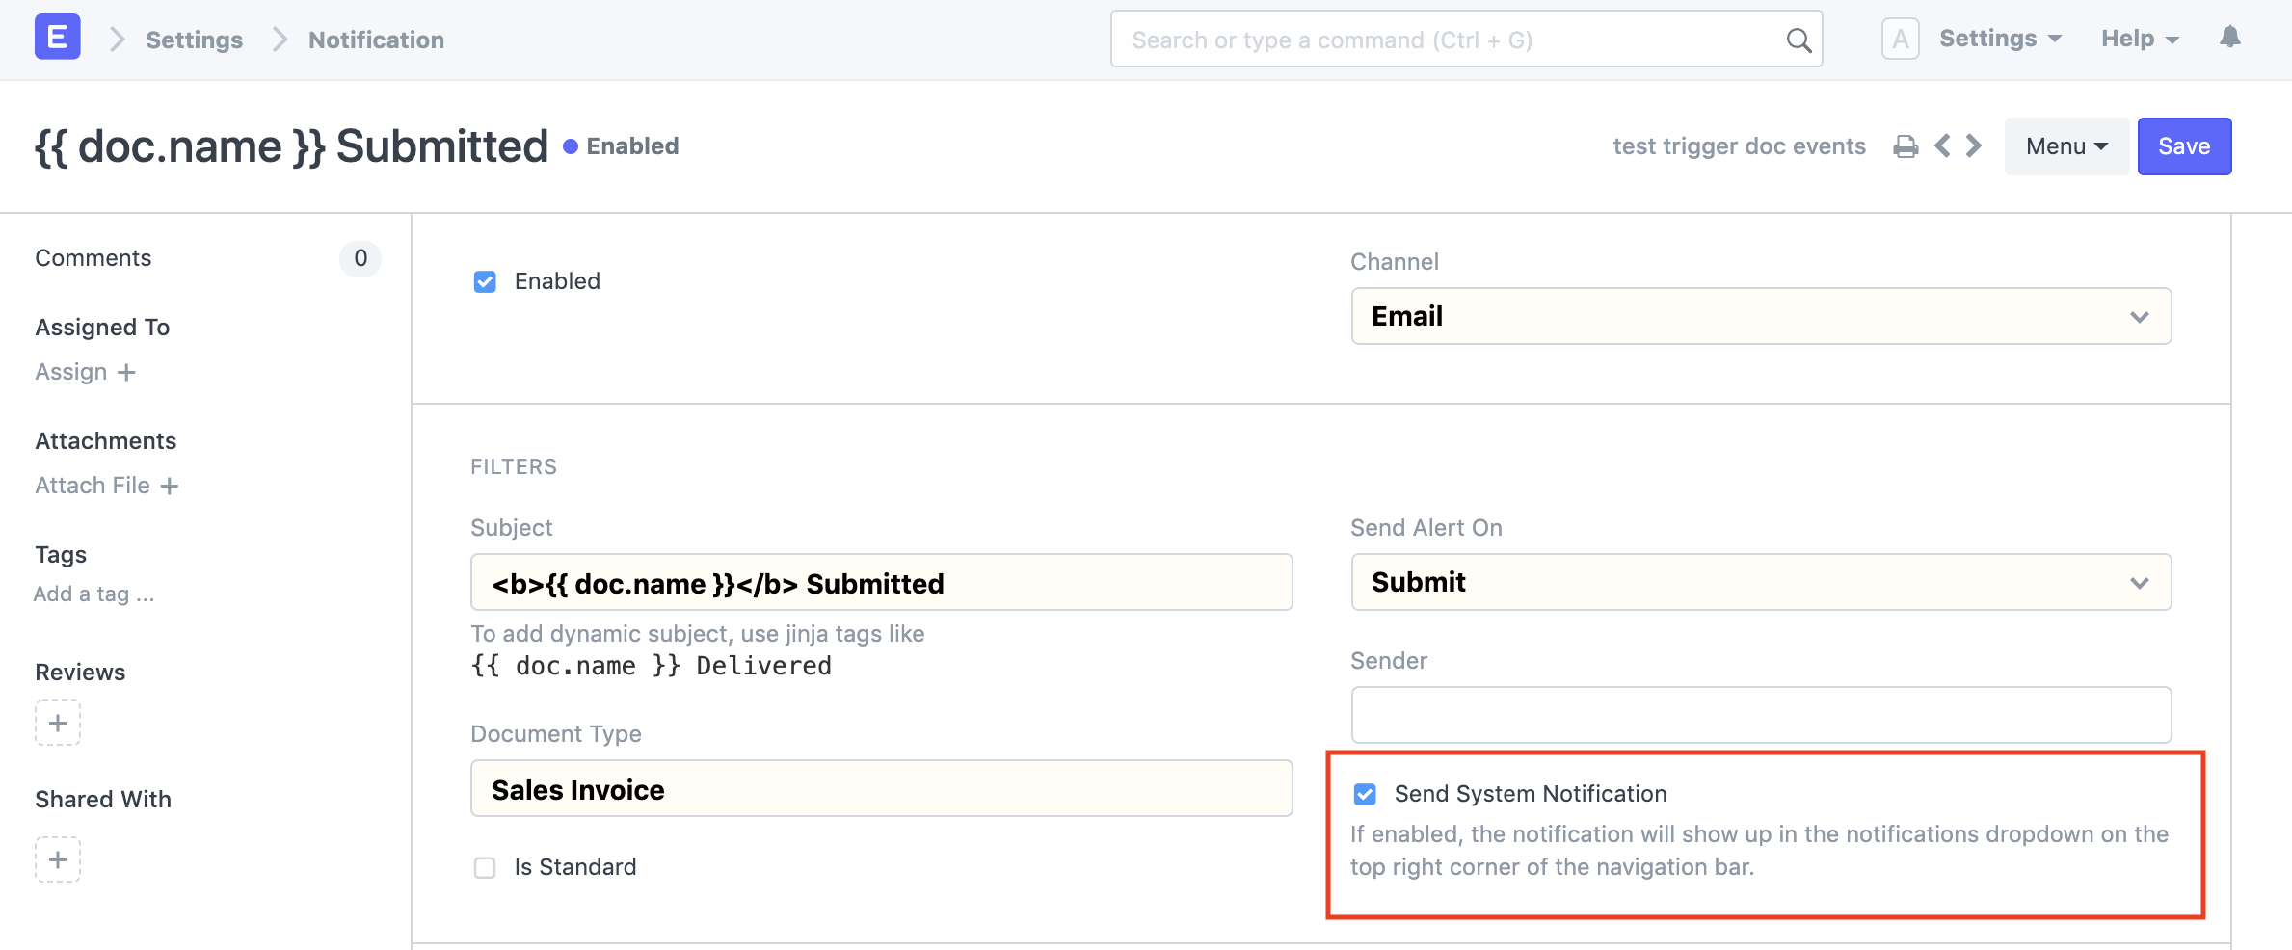
Task: Click the Attach File plus icon
Action: pyautogui.click(x=171, y=486)
